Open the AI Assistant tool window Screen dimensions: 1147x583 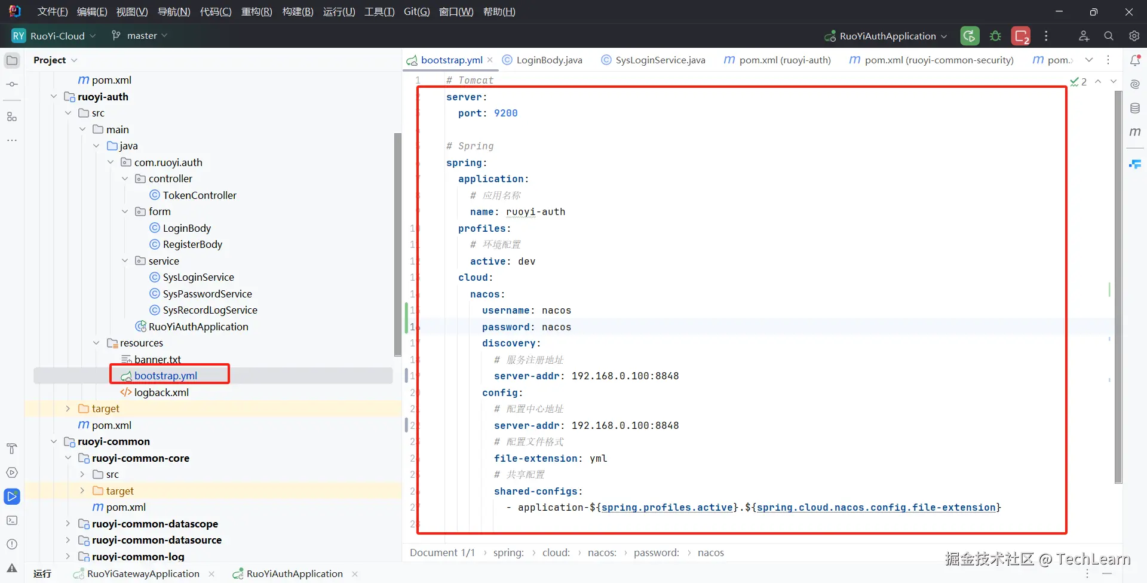pos(1135,84)
